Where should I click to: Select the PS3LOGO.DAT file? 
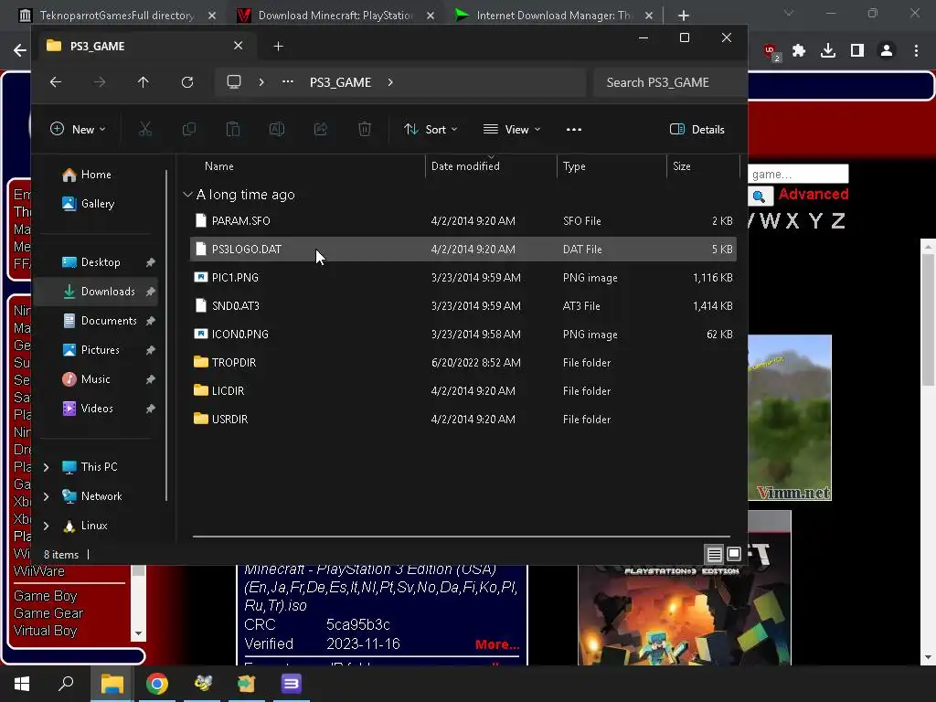pos(463,249)
